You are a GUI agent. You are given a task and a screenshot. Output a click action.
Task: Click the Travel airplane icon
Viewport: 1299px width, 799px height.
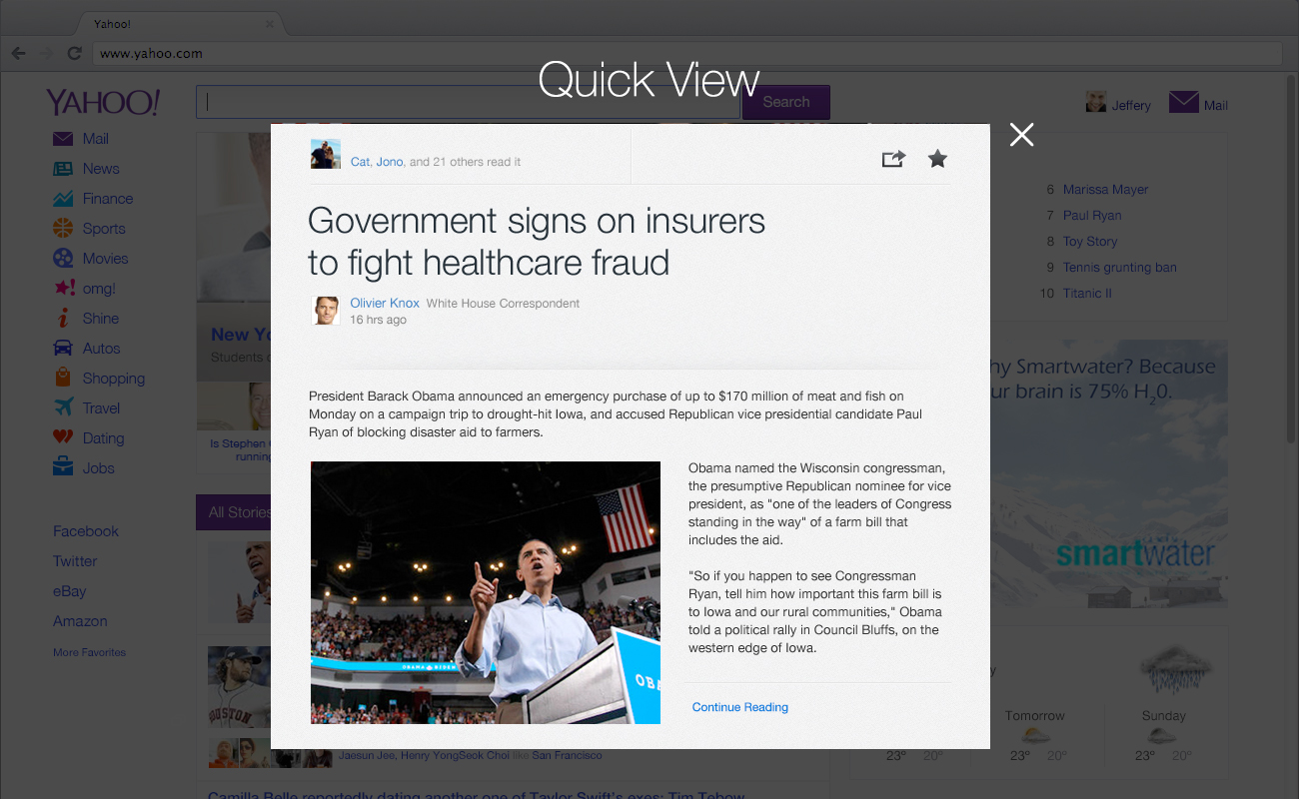coord(63,407)
